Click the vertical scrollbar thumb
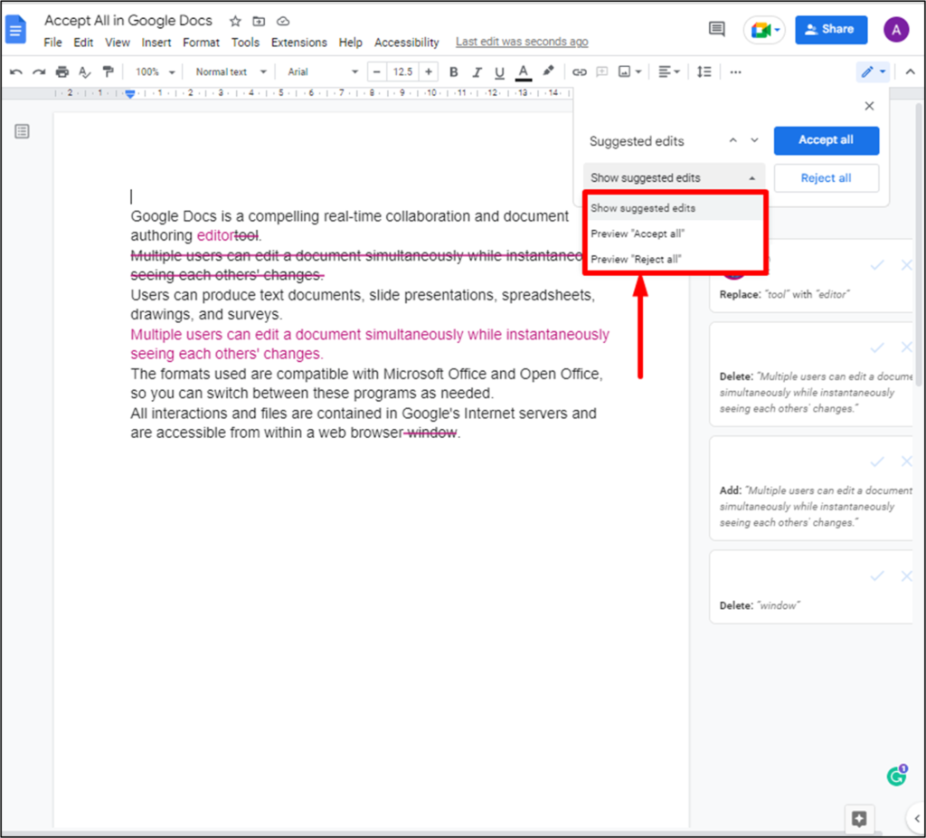The width and height of the screenshot is (926, 838). [x=919, y=244]
